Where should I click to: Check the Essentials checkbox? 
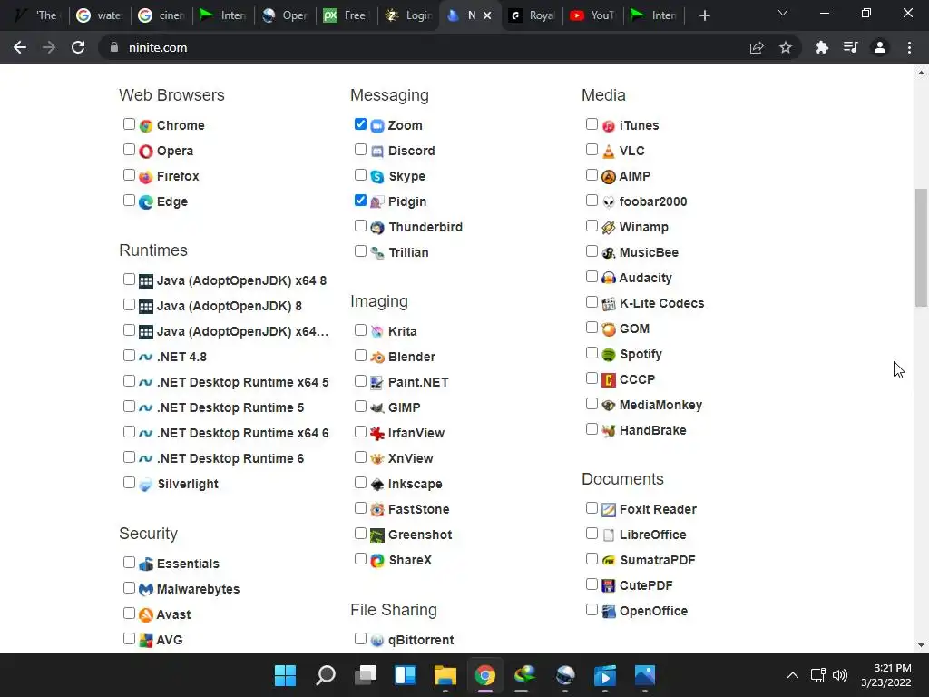(129, 562)
